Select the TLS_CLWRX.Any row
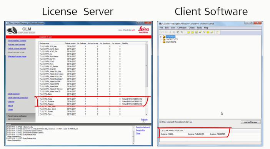The width and height of the screenshot is (270, 149). click(92, 54)
